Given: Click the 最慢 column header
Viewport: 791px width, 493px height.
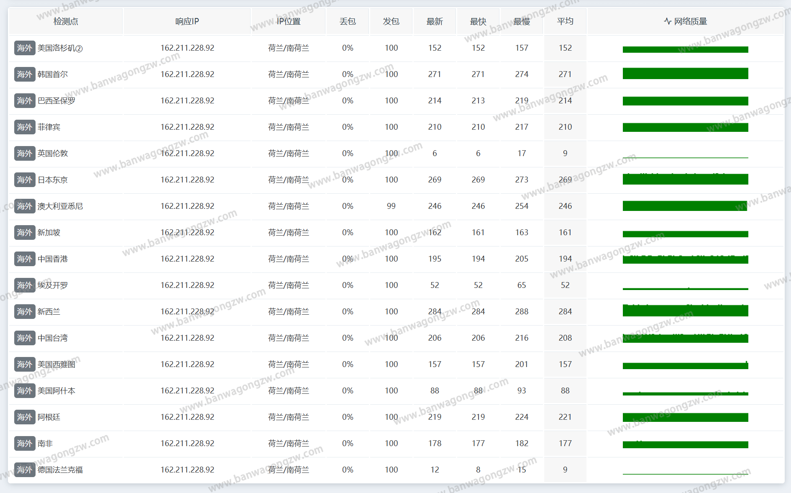Looking at the screenshot, I should pos(521,21).
